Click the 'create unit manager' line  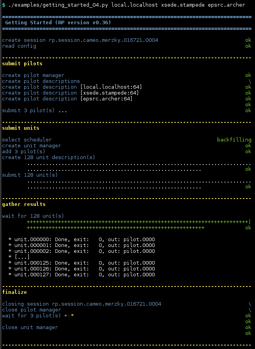pos(32,145)
